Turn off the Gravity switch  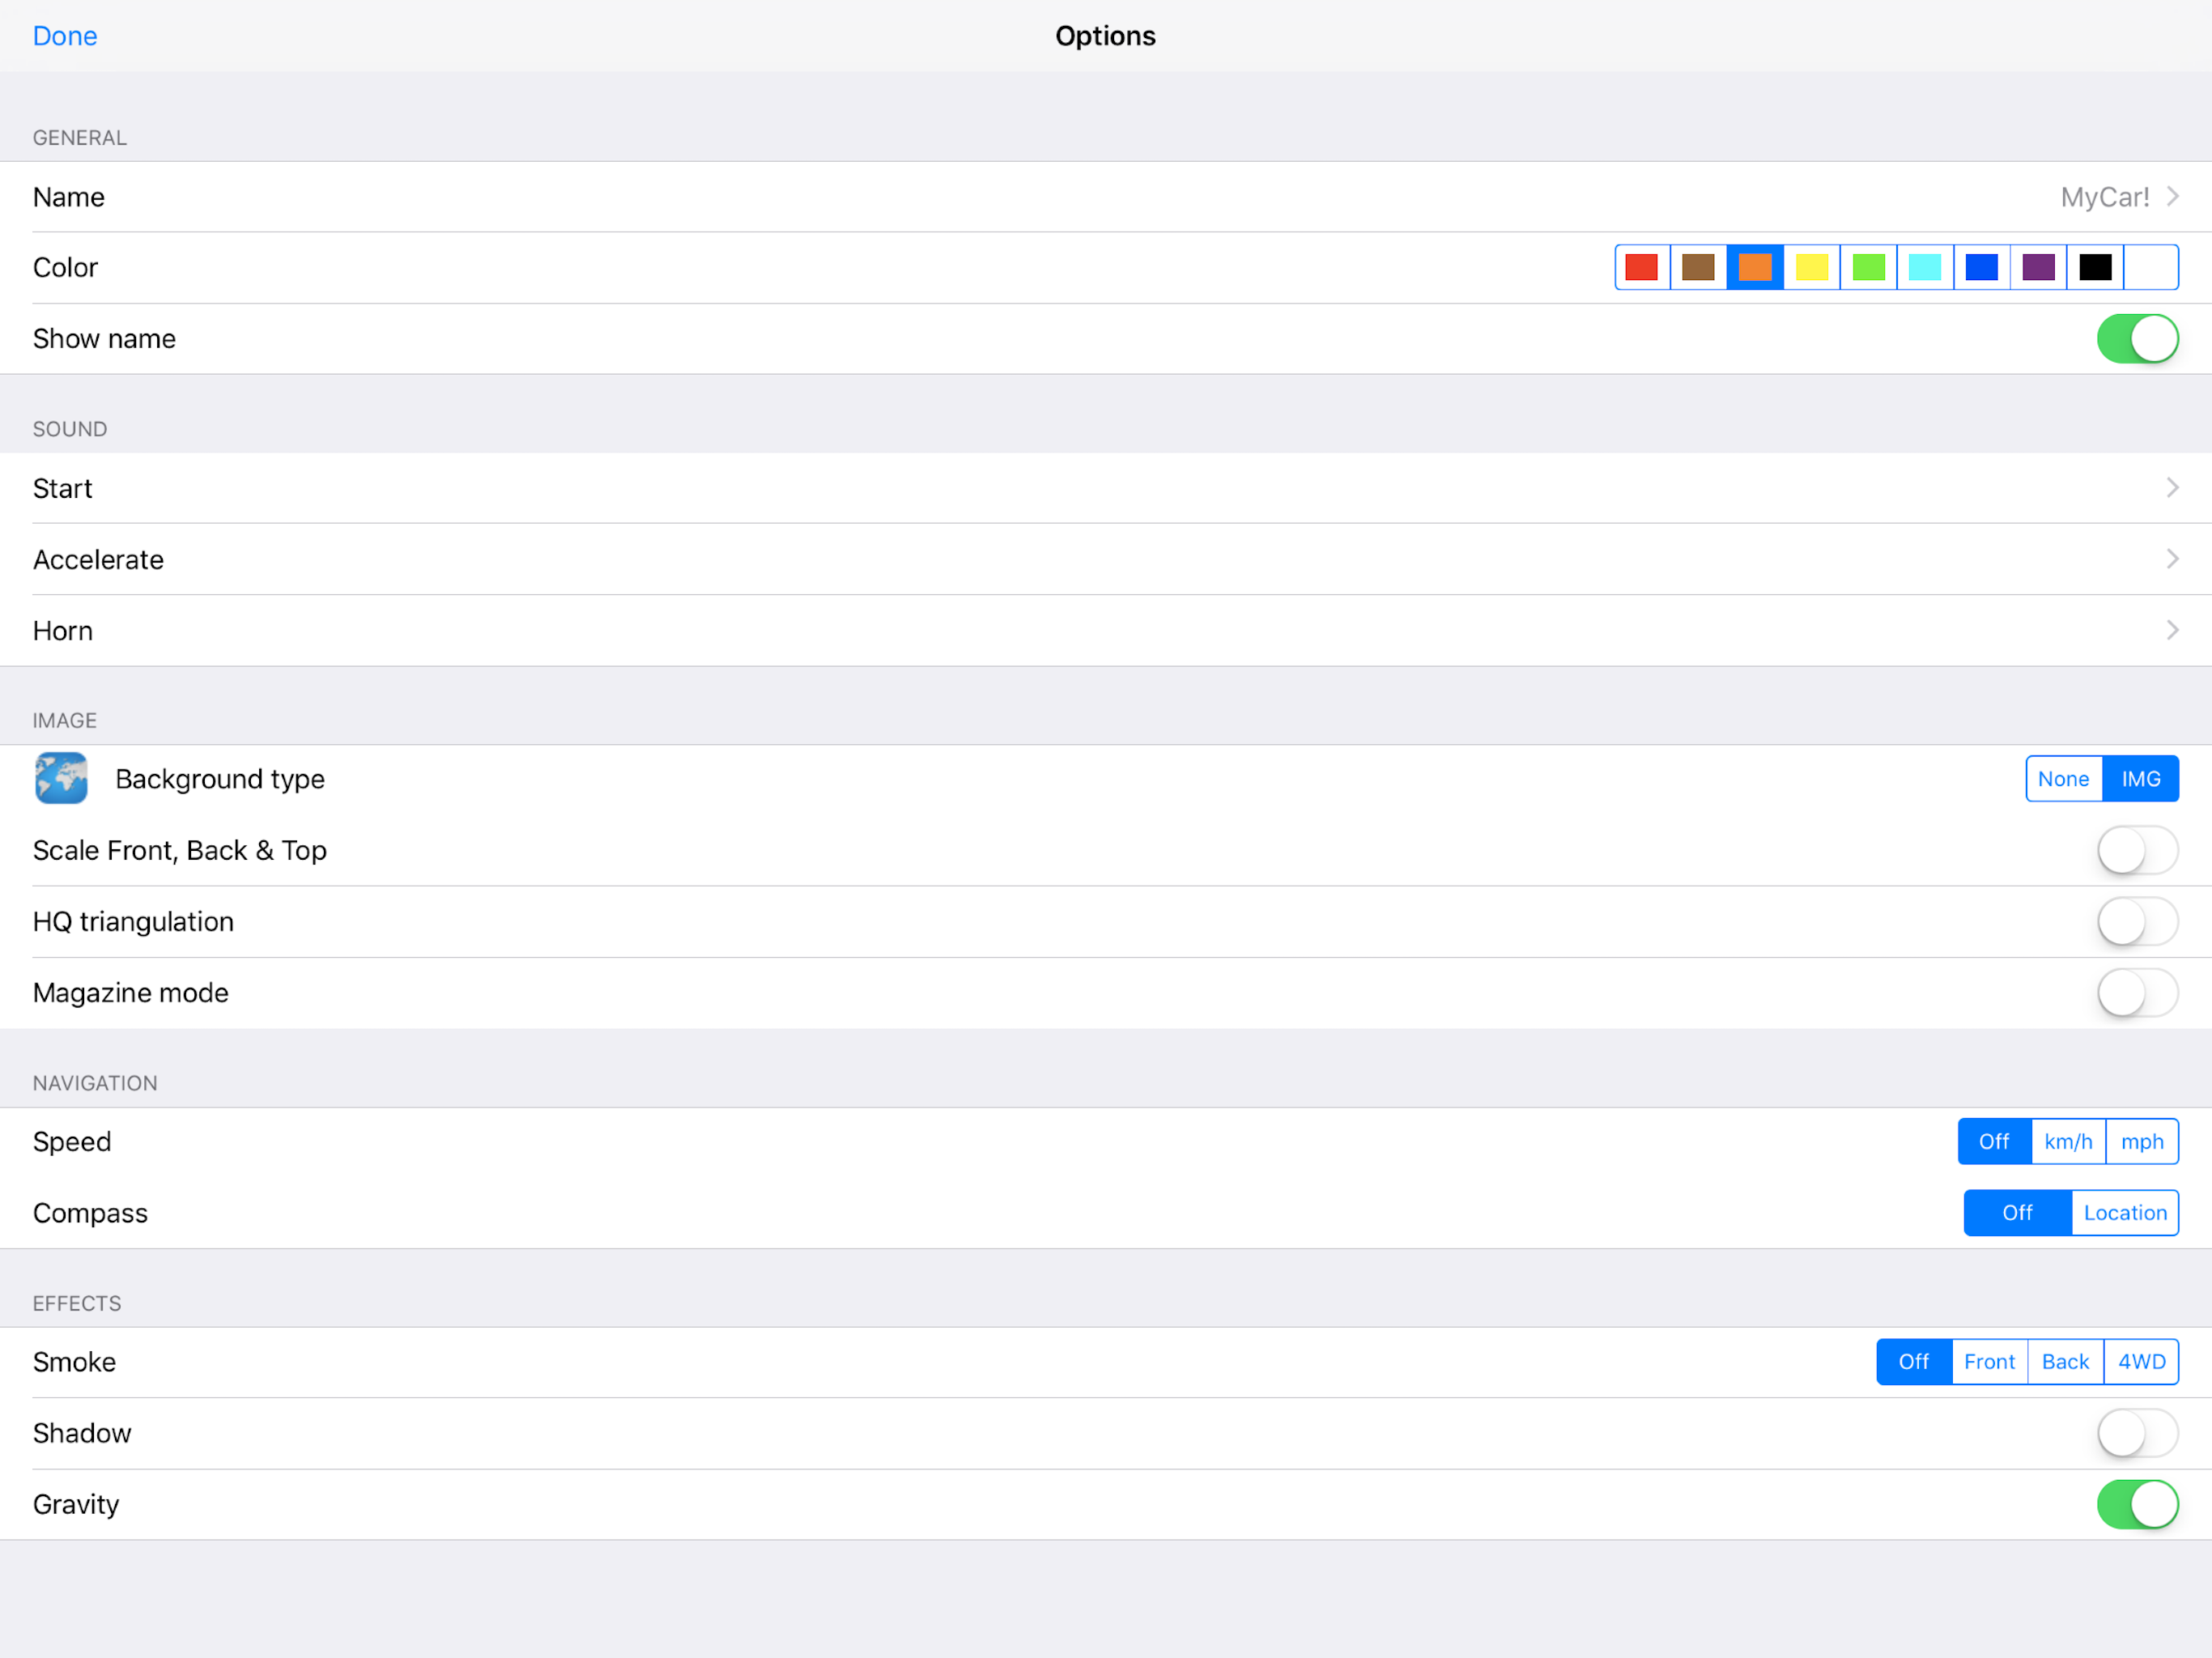[2137, 1504]
